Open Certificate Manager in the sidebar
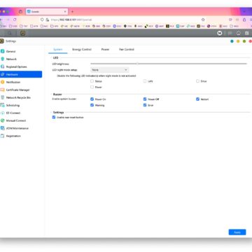The image size is (252, 252). (17, 90)
